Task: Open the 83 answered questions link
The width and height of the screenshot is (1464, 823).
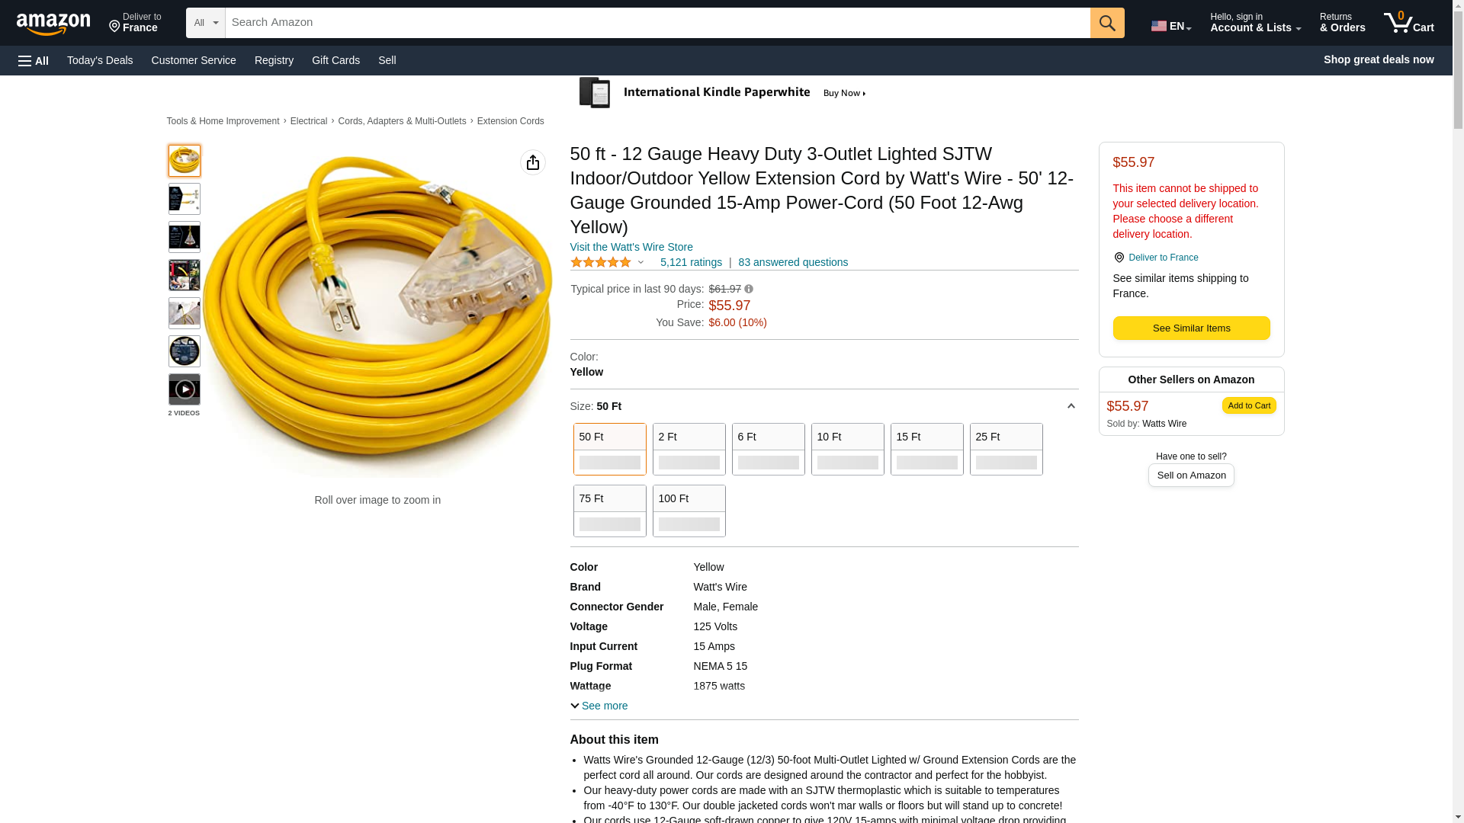Action: [x=793, y=262]
